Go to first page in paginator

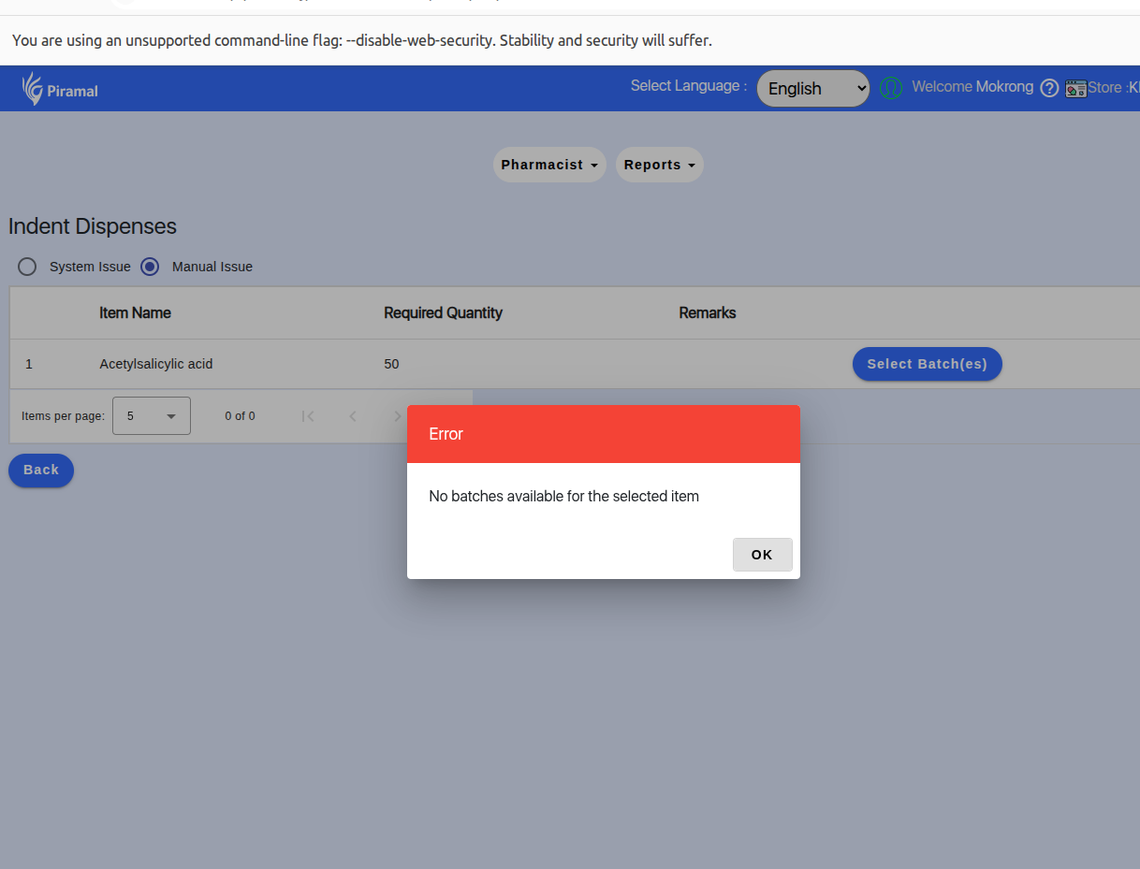click(x=308, y=416)
